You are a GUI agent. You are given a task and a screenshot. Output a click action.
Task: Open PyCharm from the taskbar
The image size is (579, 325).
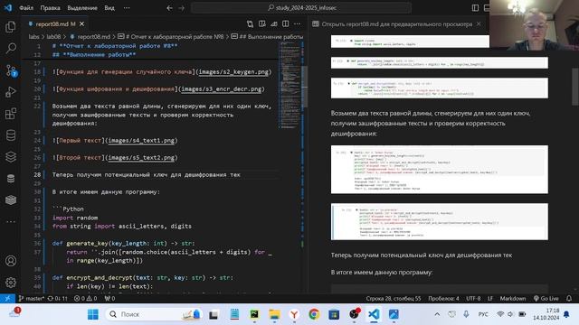(x=254, y=314)
